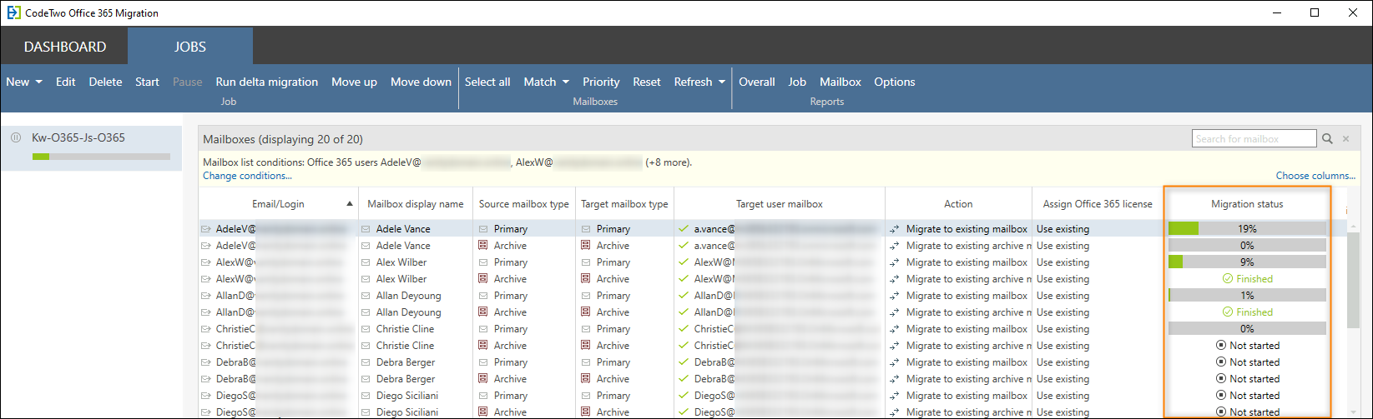The width and height of the screenshot is (1373, 419).
Task: Click Migration status column header
Action: 1247,204
